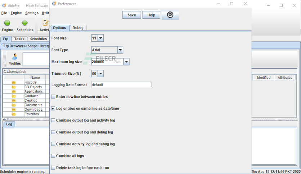Click the Scheduler engine is running status
Image resolution: width=301 pixels, height=174 pixels.
[23, 171]
